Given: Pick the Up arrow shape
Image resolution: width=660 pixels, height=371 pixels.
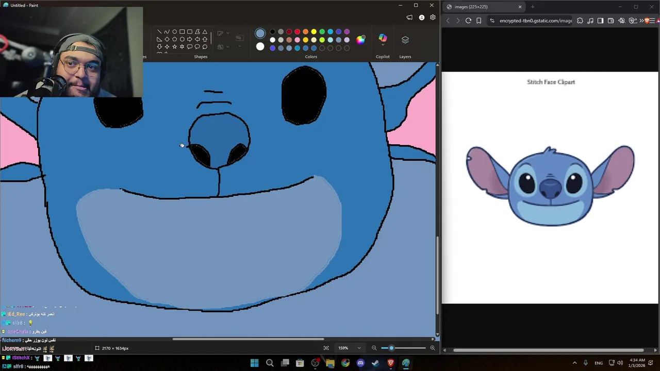Looking at the screenshot, I should coord(205,39).
